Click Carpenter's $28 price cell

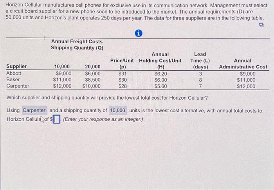tap(123, 86)
